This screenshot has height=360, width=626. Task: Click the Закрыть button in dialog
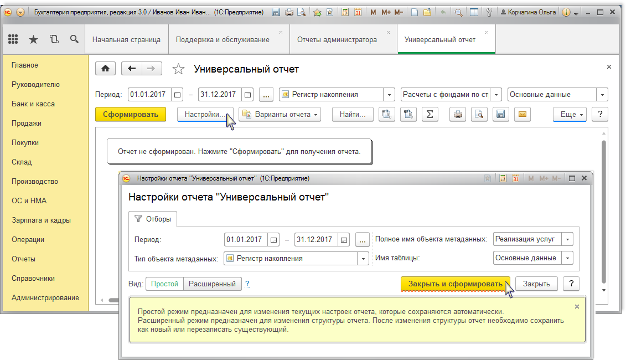536,284
